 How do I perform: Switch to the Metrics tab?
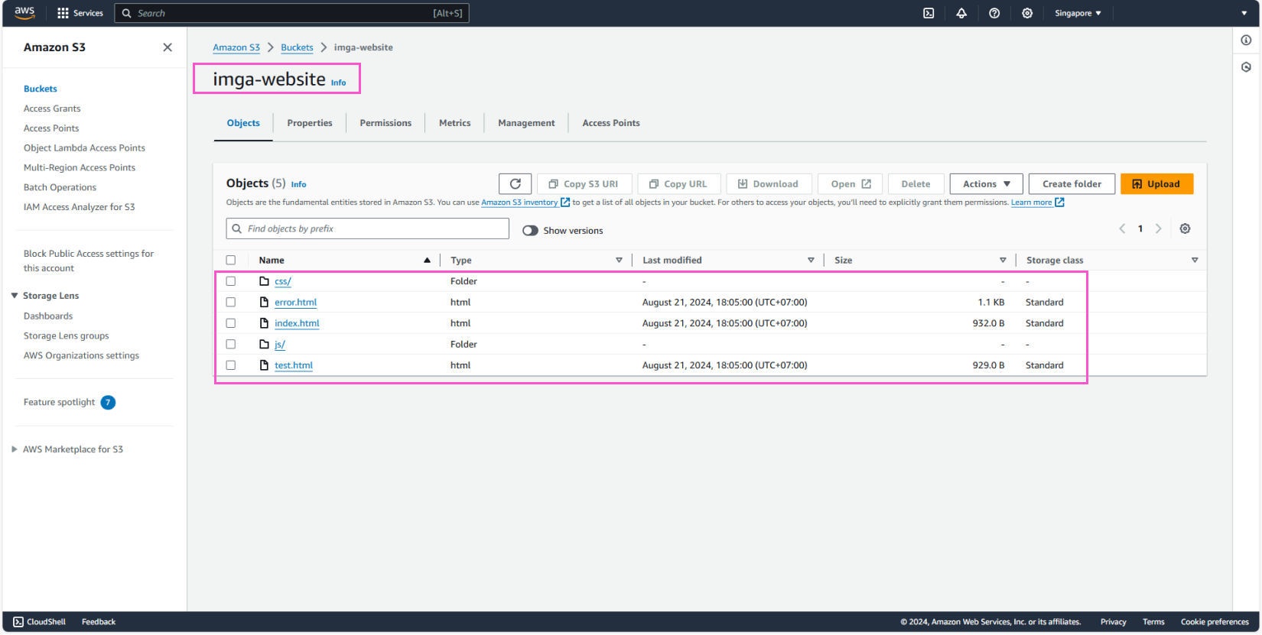click(455, 123)
